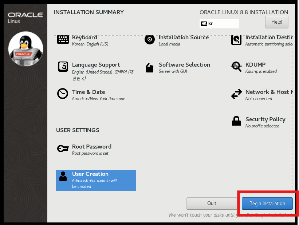Click 'Americas/New York timezone' text
The height and width of the screenshot is (225, 299).
coord(98,99)
